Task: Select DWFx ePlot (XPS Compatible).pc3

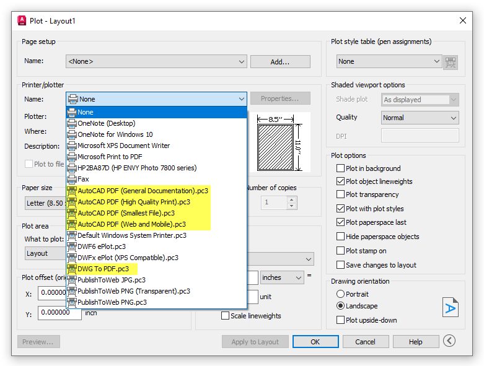Action: 156,258
